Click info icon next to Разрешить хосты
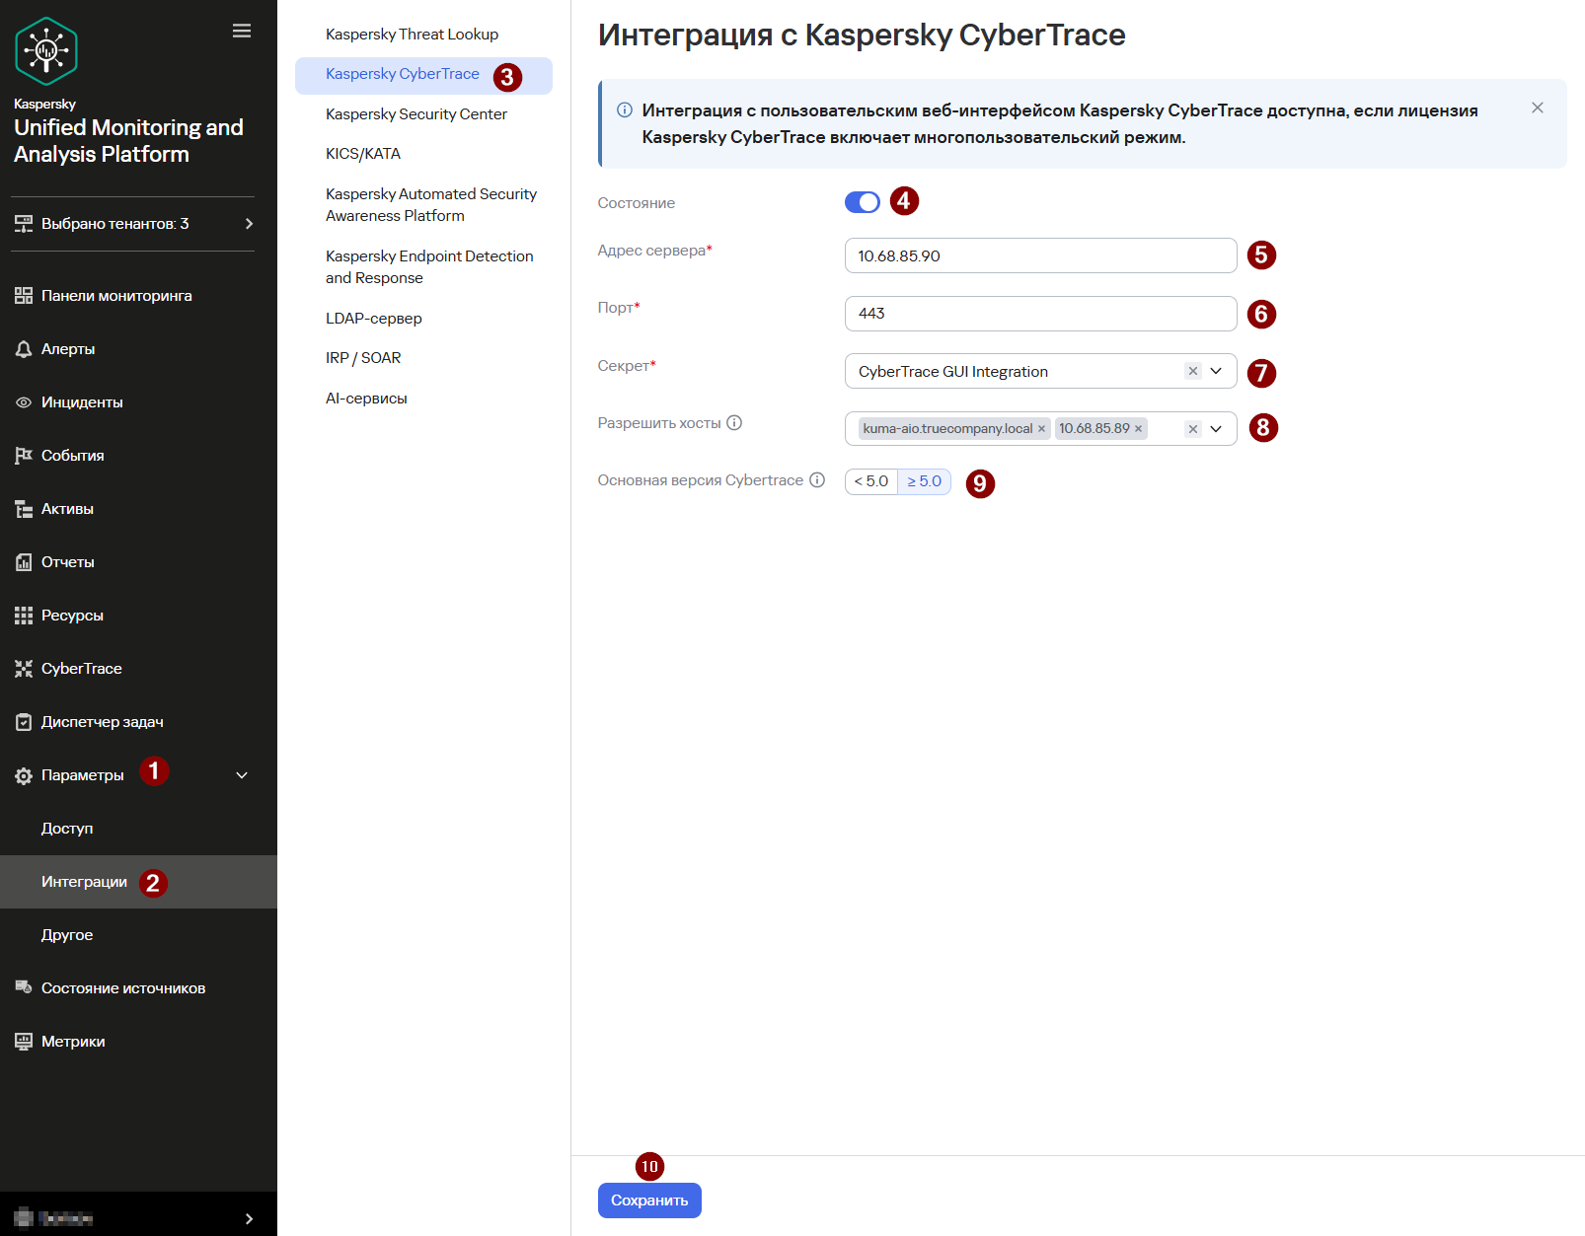The height and width of the screenshot is (1236, 1585). (x=734, y=423)
